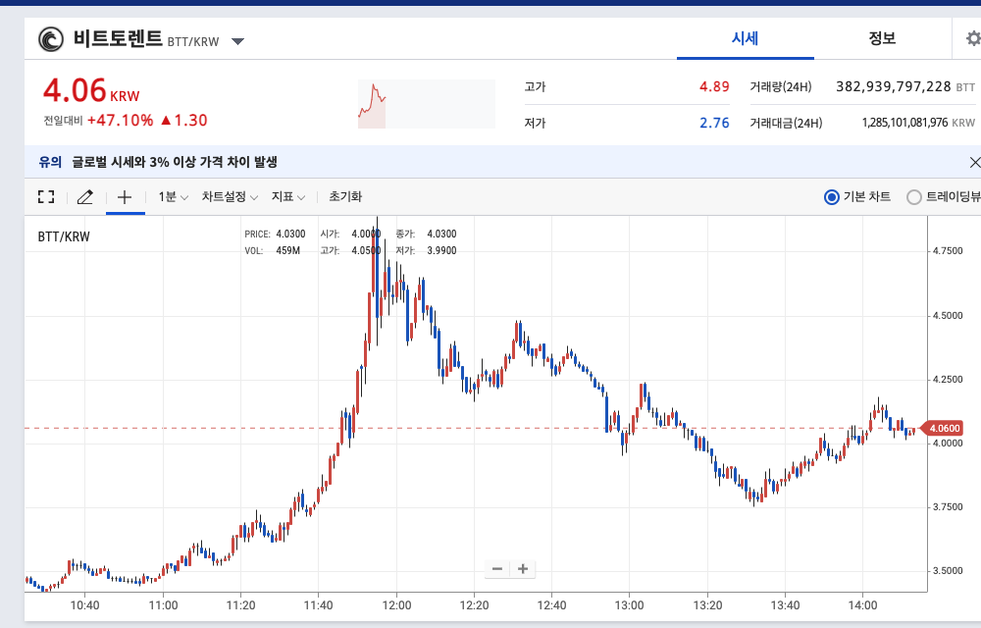This screenshot has height=628, width=981.
Task: Open the BTT/KRW market selector arrow
Action: [x=237, y=41]
